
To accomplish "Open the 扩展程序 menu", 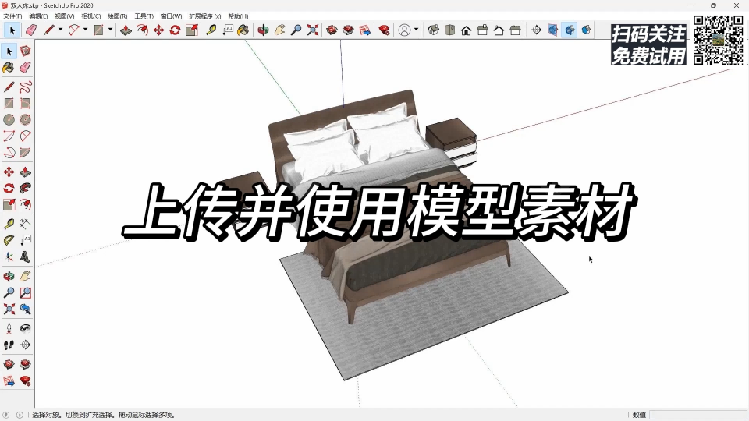I will pyautogui.click(x=205, y=16).
